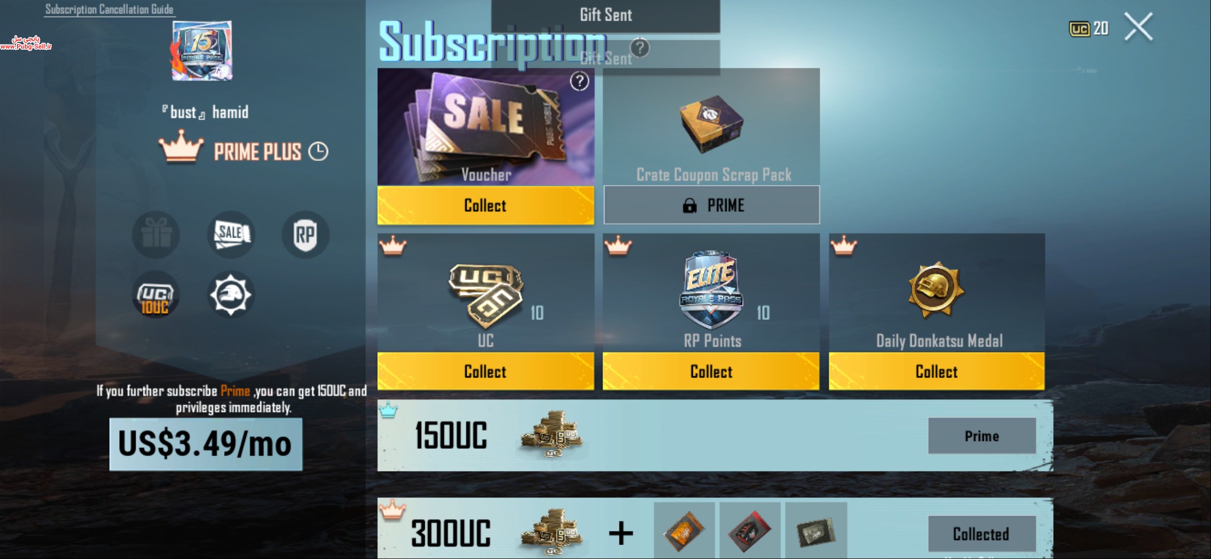Viewport: 1211px width, 559px height.
Task: Close the Subscription screen
Action: 1139,27
